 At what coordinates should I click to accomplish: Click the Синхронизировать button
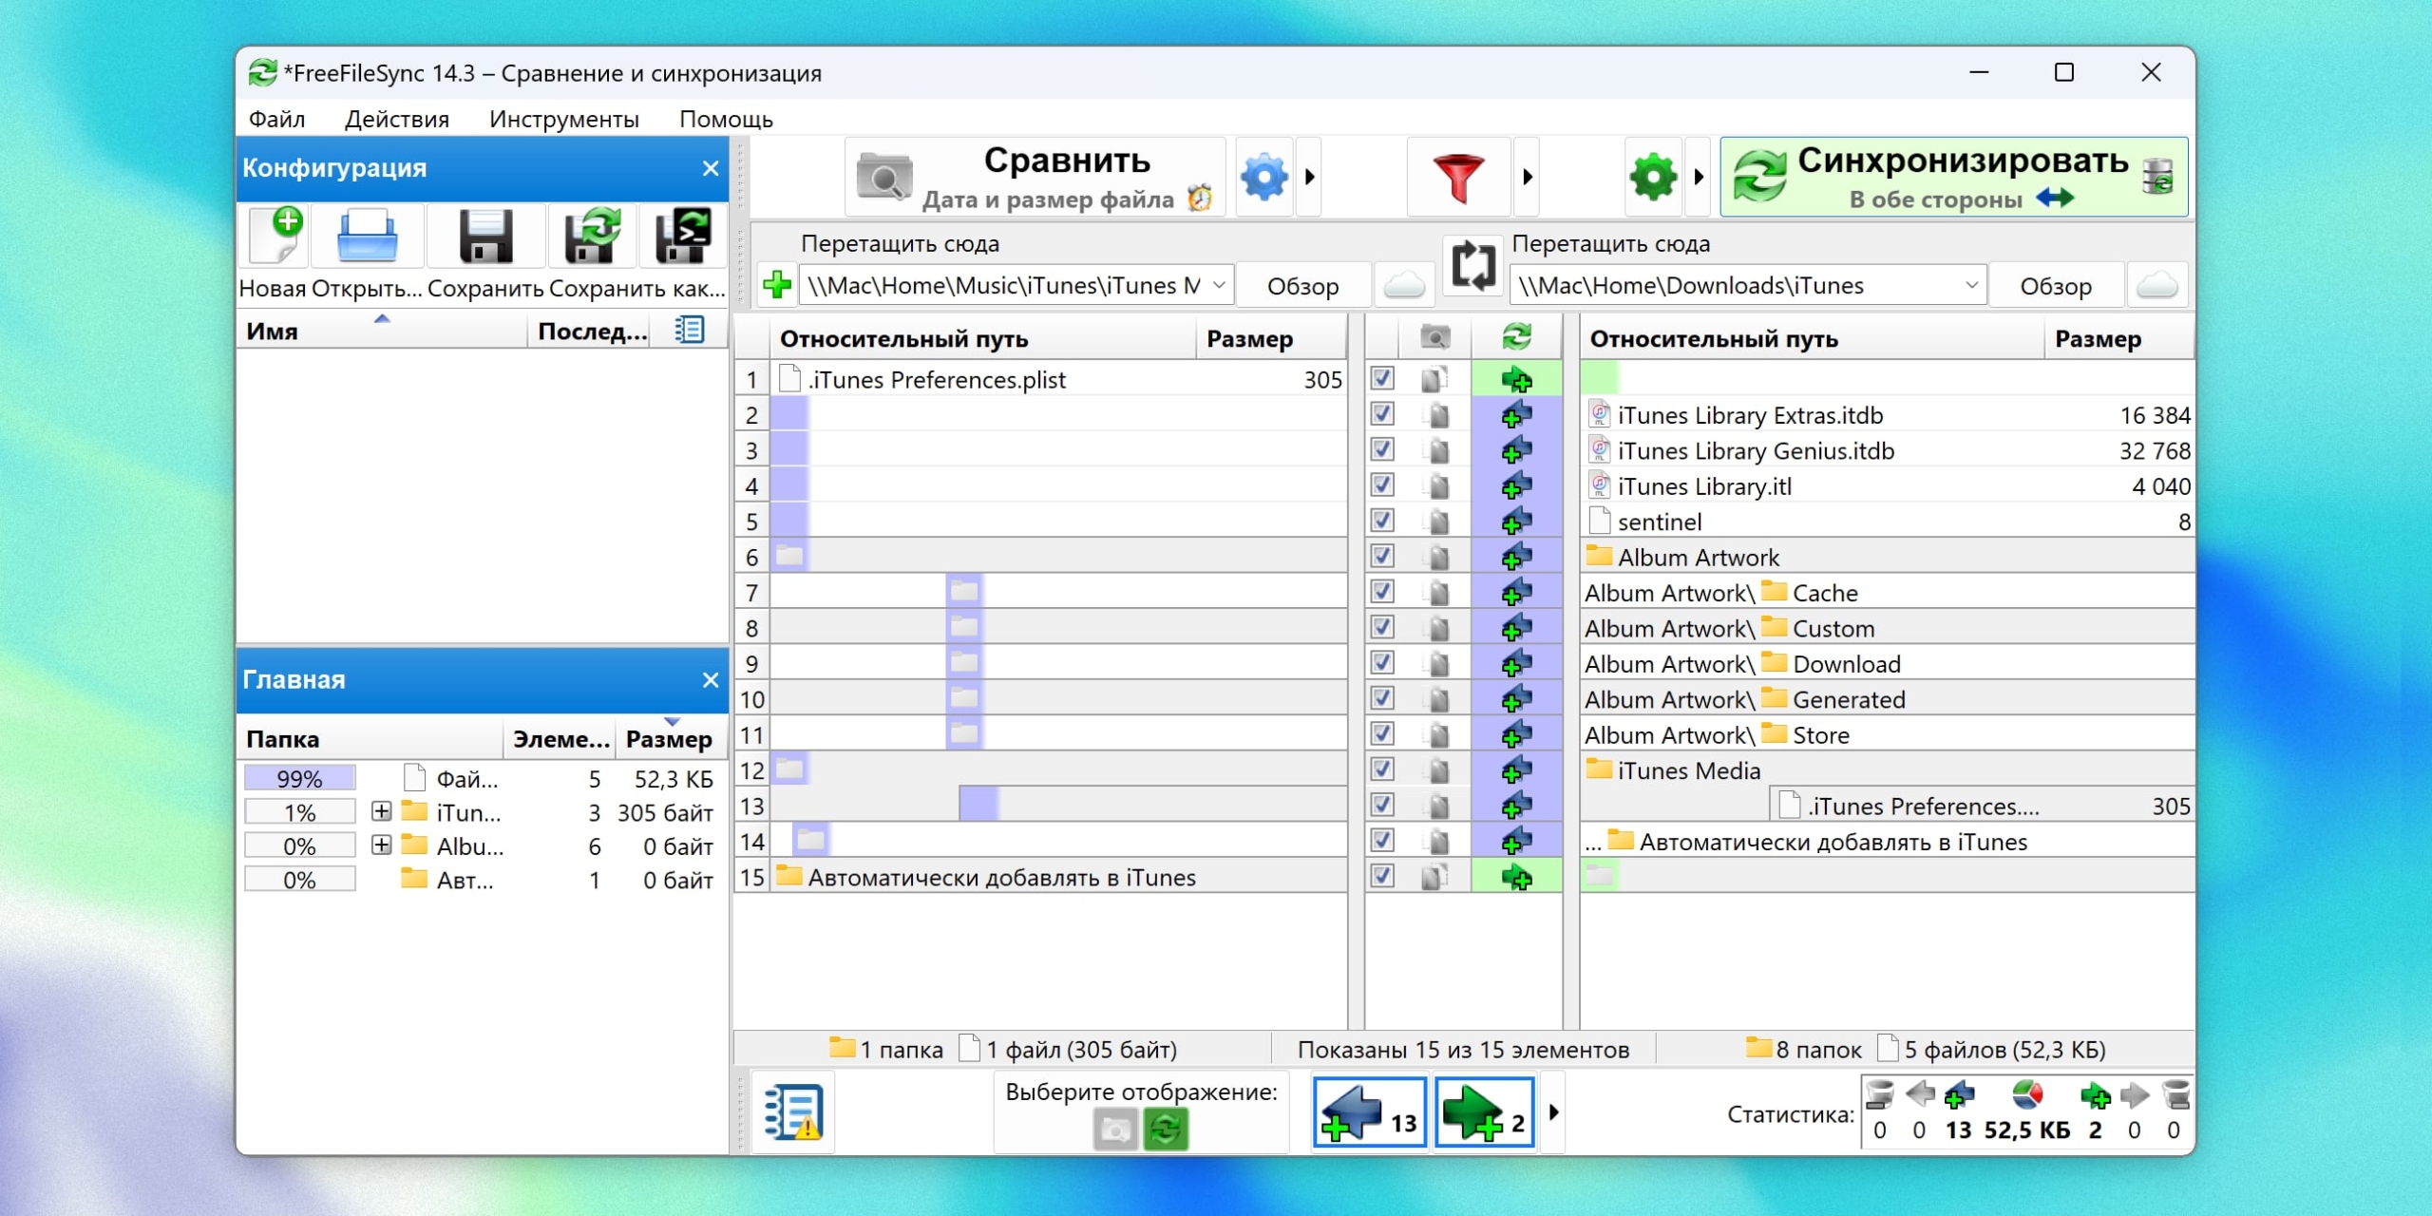(x=1954, y=177)
